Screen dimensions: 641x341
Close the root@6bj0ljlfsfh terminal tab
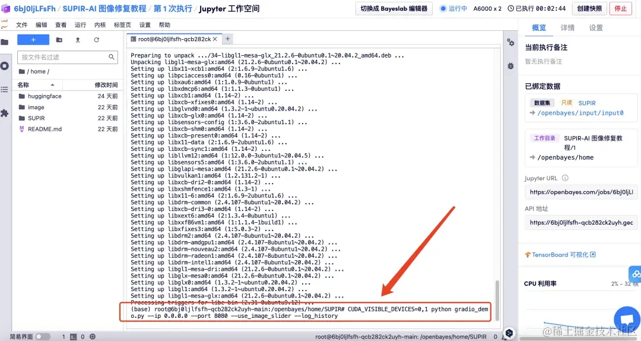(215, 39)
